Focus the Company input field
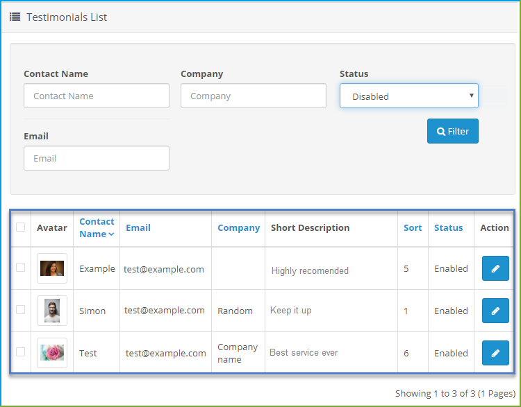 coord(254,96)
